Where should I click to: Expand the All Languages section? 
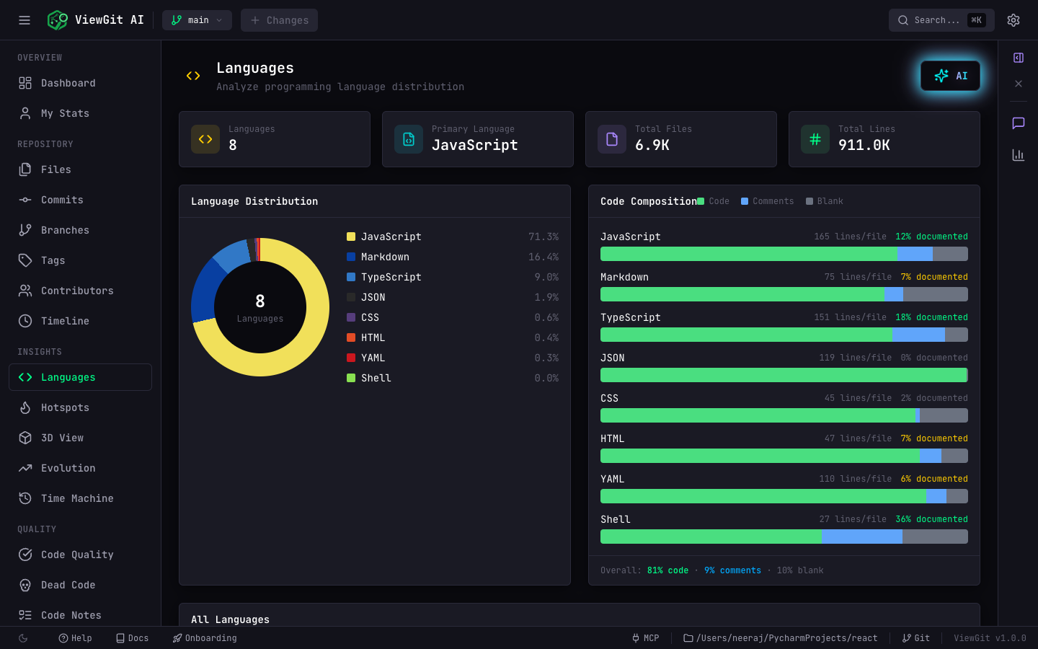tap(230, 619)
